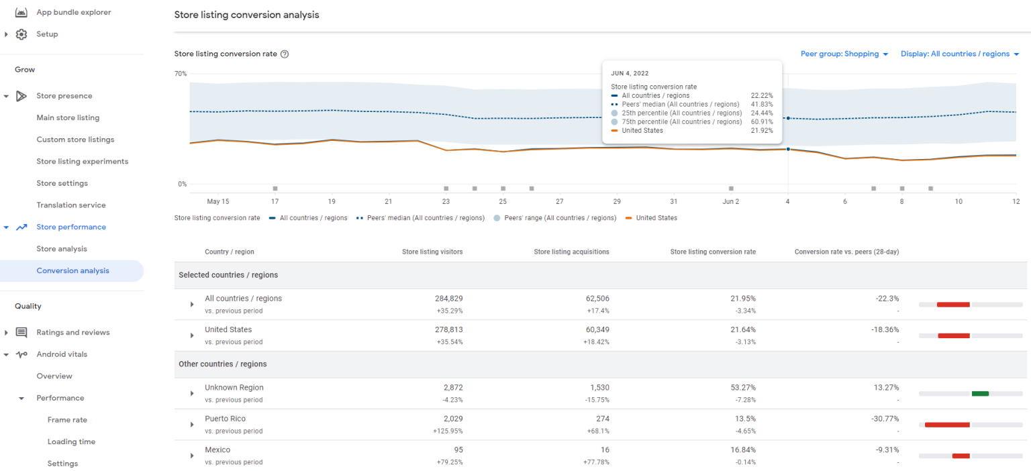Select the Store performance chart icon
This screenshot has height=471, width=1031.
21,227
